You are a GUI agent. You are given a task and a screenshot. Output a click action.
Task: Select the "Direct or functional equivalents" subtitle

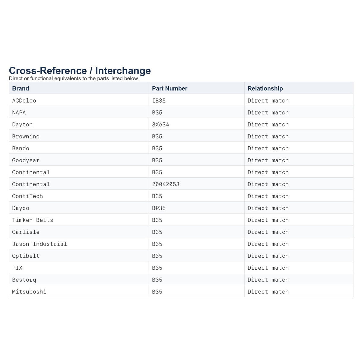74,78
